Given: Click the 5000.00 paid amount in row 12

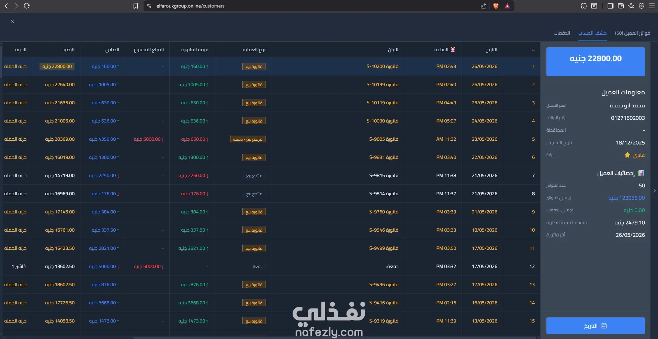Looking at the screenshot, I should [x=149, y=266].
